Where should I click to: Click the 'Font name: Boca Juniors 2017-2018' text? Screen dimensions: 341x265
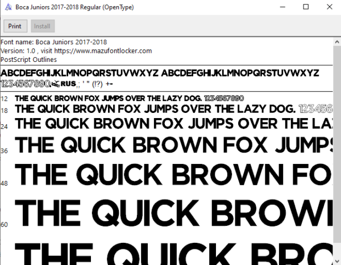(x=54, y=42)
